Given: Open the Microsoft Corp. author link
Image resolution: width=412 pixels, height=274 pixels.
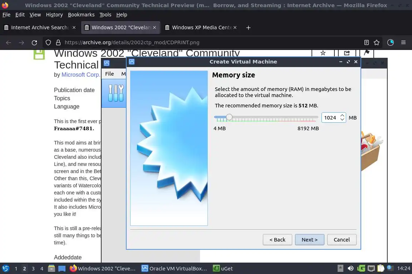Looking at the screenshot, I should (81, 75).
